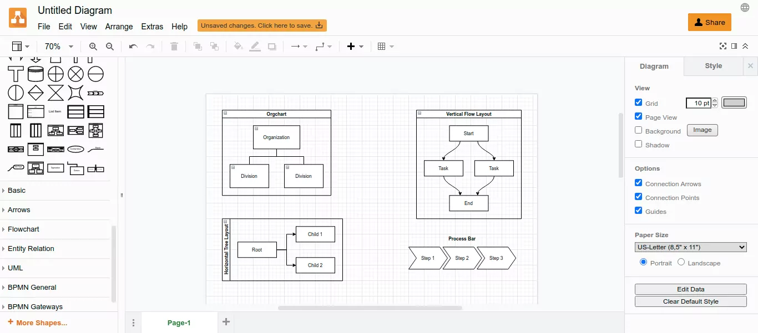The height and width of the screenshot is (333, 758).
Task: Open the Edit menu
Action: click(65, 27)
